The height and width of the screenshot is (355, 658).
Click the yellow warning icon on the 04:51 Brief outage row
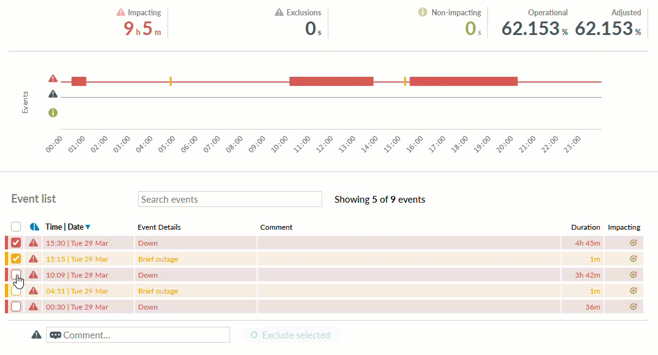33,291
